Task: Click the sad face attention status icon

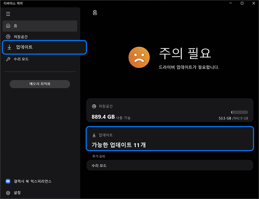Action: coord(139,57)
